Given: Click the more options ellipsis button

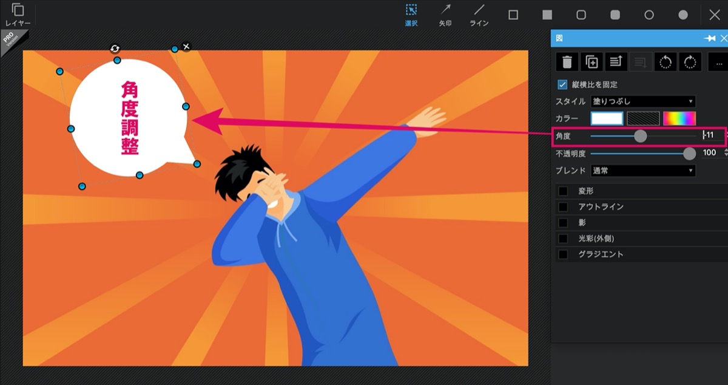Looking at the screenshot, I should (718, 62).
